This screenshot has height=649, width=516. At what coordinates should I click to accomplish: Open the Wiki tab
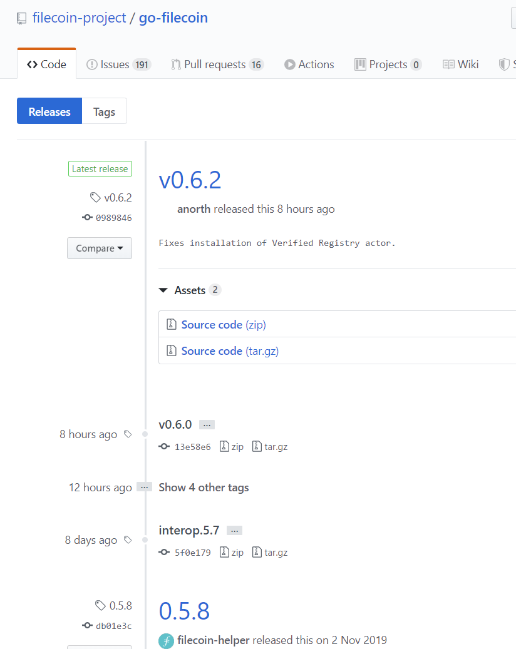pos(460,64)
